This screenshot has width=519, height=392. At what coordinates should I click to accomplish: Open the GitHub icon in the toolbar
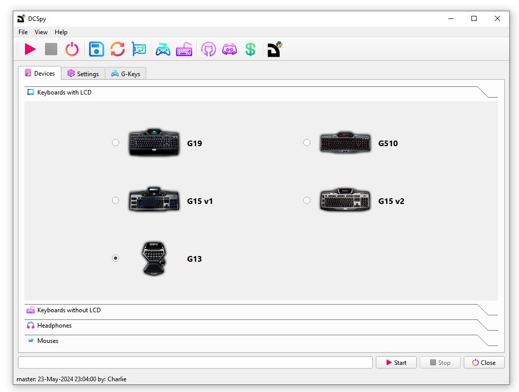(208, 50)
